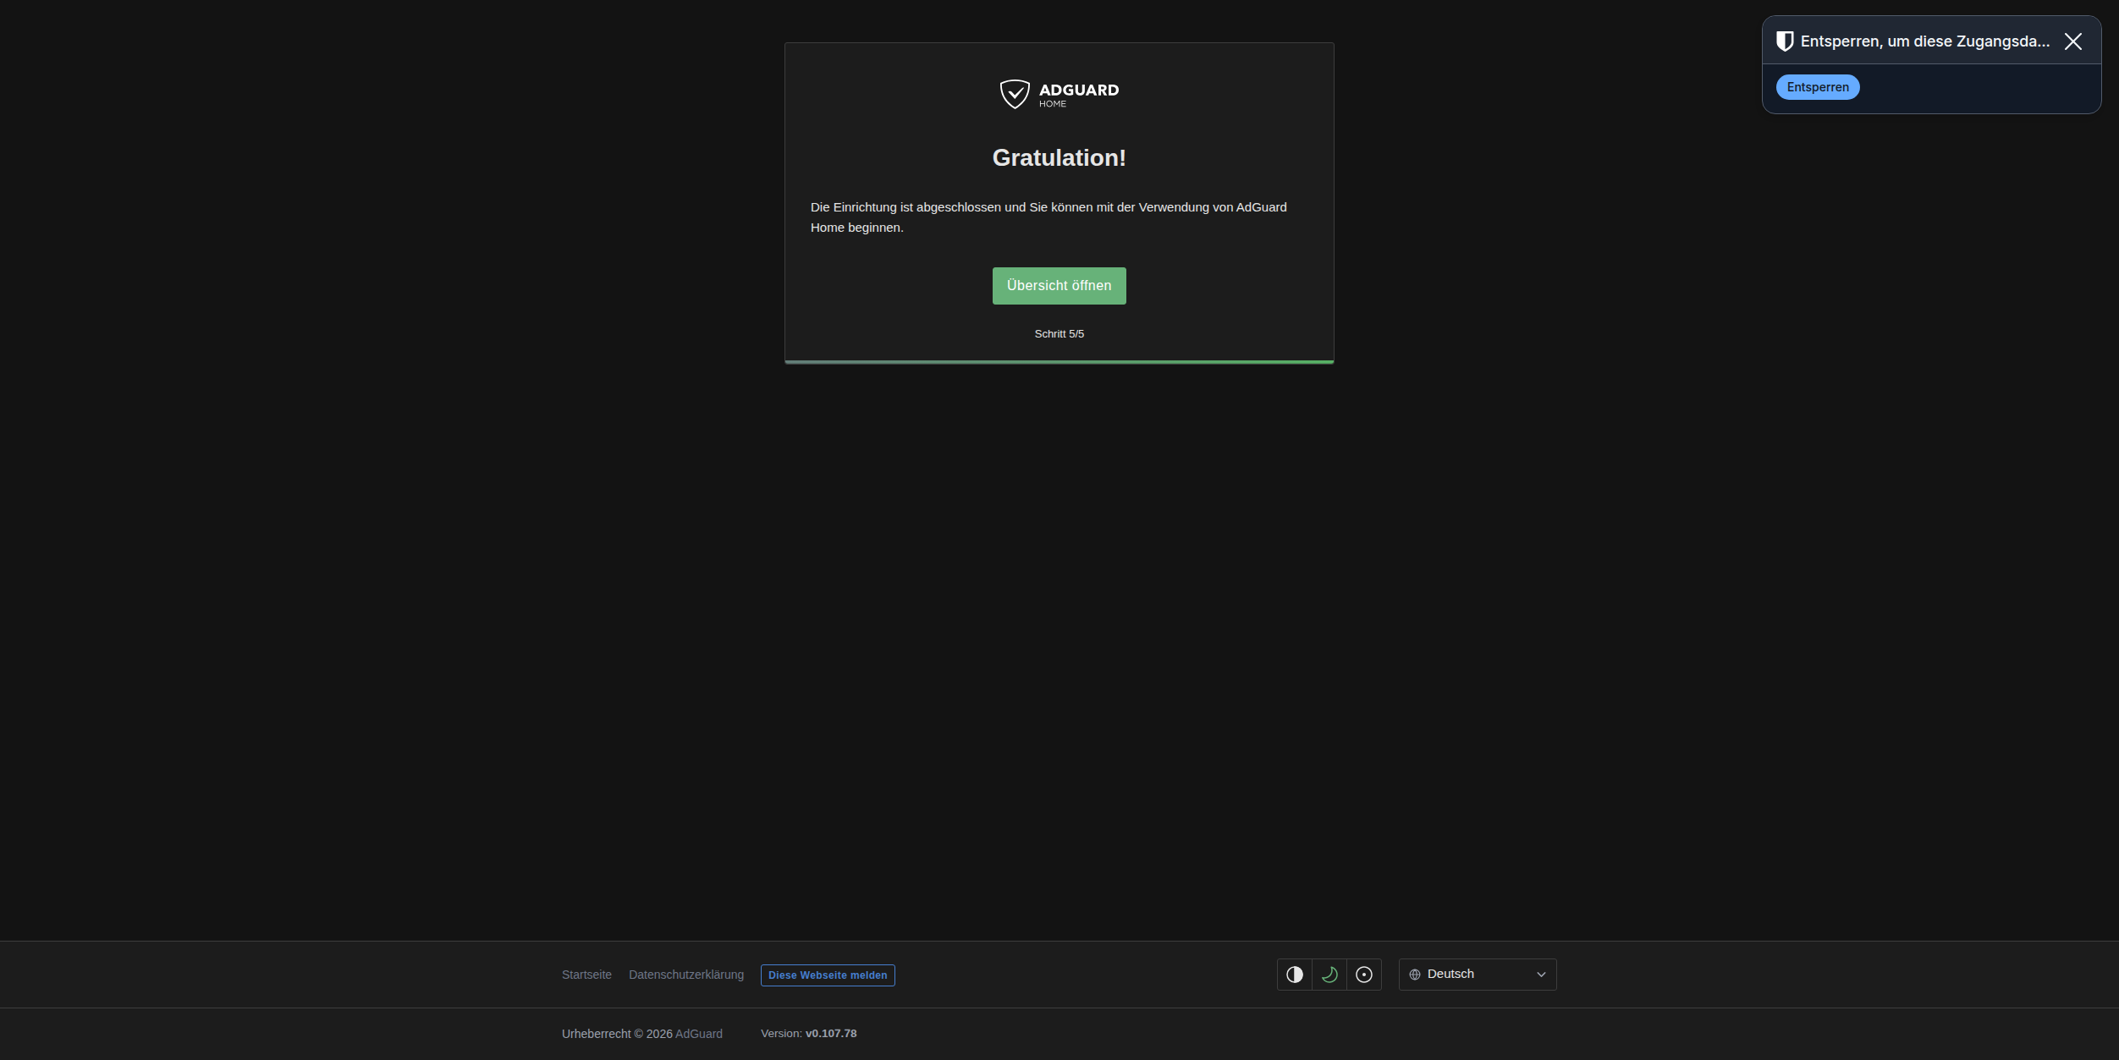Open the dashboard with Übersicht öffnen
Viewport: 2119px width, 1060px height.
click(1059, 286)
